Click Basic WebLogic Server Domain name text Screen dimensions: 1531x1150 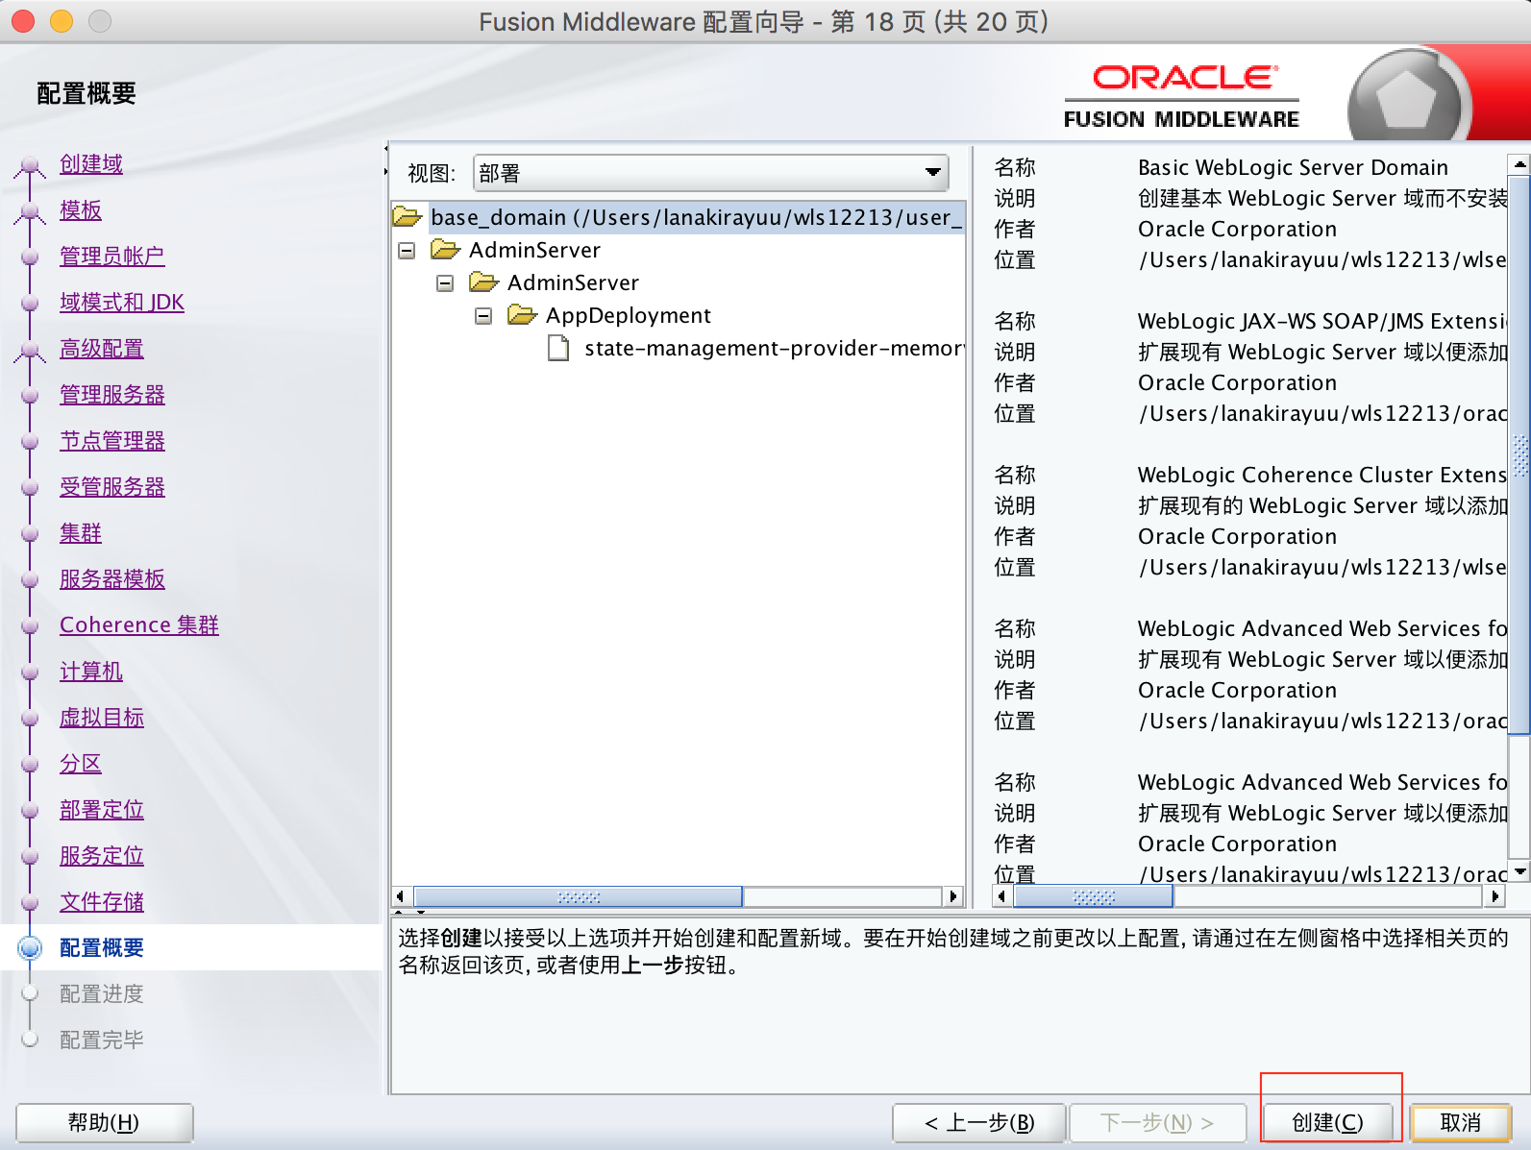point(1293,167)
